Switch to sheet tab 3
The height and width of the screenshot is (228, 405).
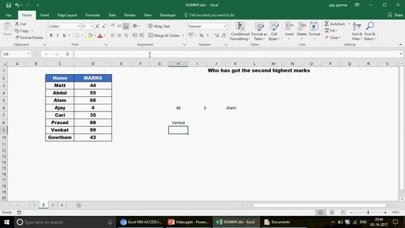[53, 205]
